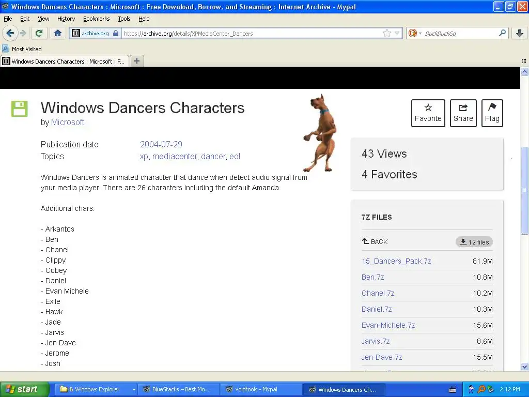529x397 pixels.
Task: Go to the browser Home page
Action: pyautogui.click(x=58, y=33)
